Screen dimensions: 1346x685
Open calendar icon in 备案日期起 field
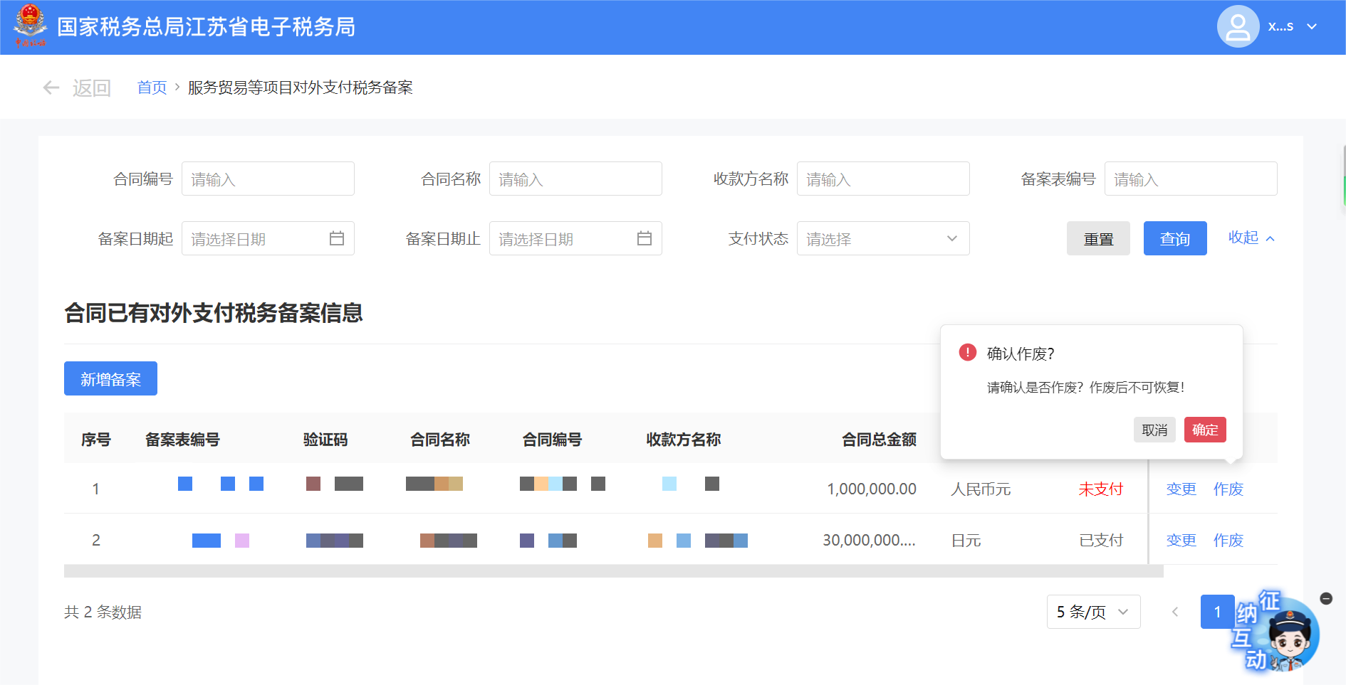(x=337, y=238)
